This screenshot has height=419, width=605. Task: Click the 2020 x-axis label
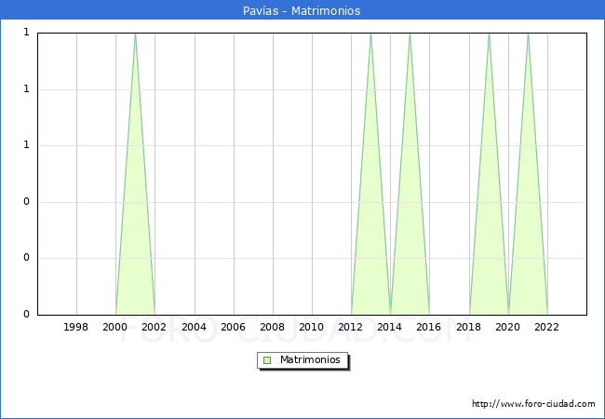[x=508, y=327]
